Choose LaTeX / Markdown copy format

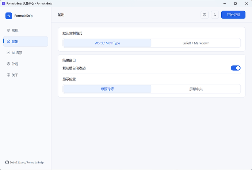196,43
